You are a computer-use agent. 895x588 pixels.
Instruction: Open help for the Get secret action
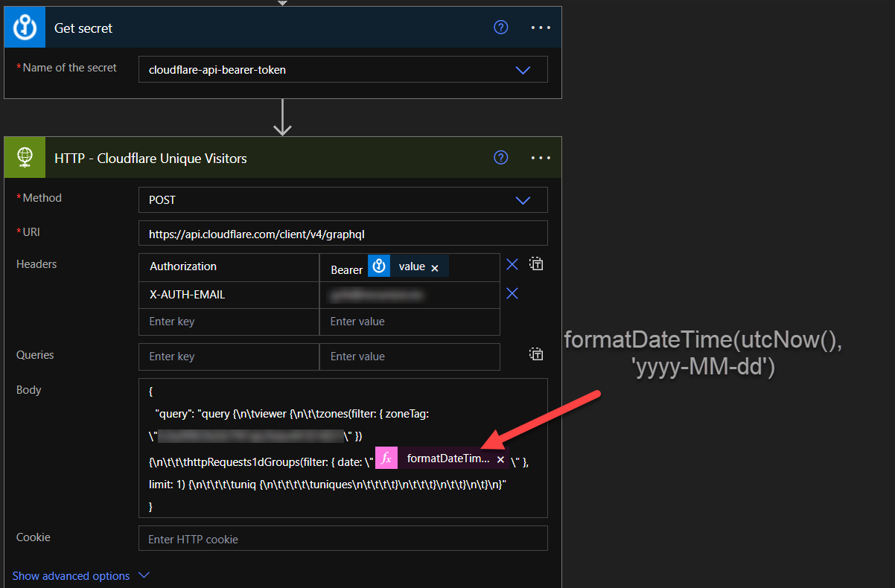pyautogui.click(x=500, y=27)
